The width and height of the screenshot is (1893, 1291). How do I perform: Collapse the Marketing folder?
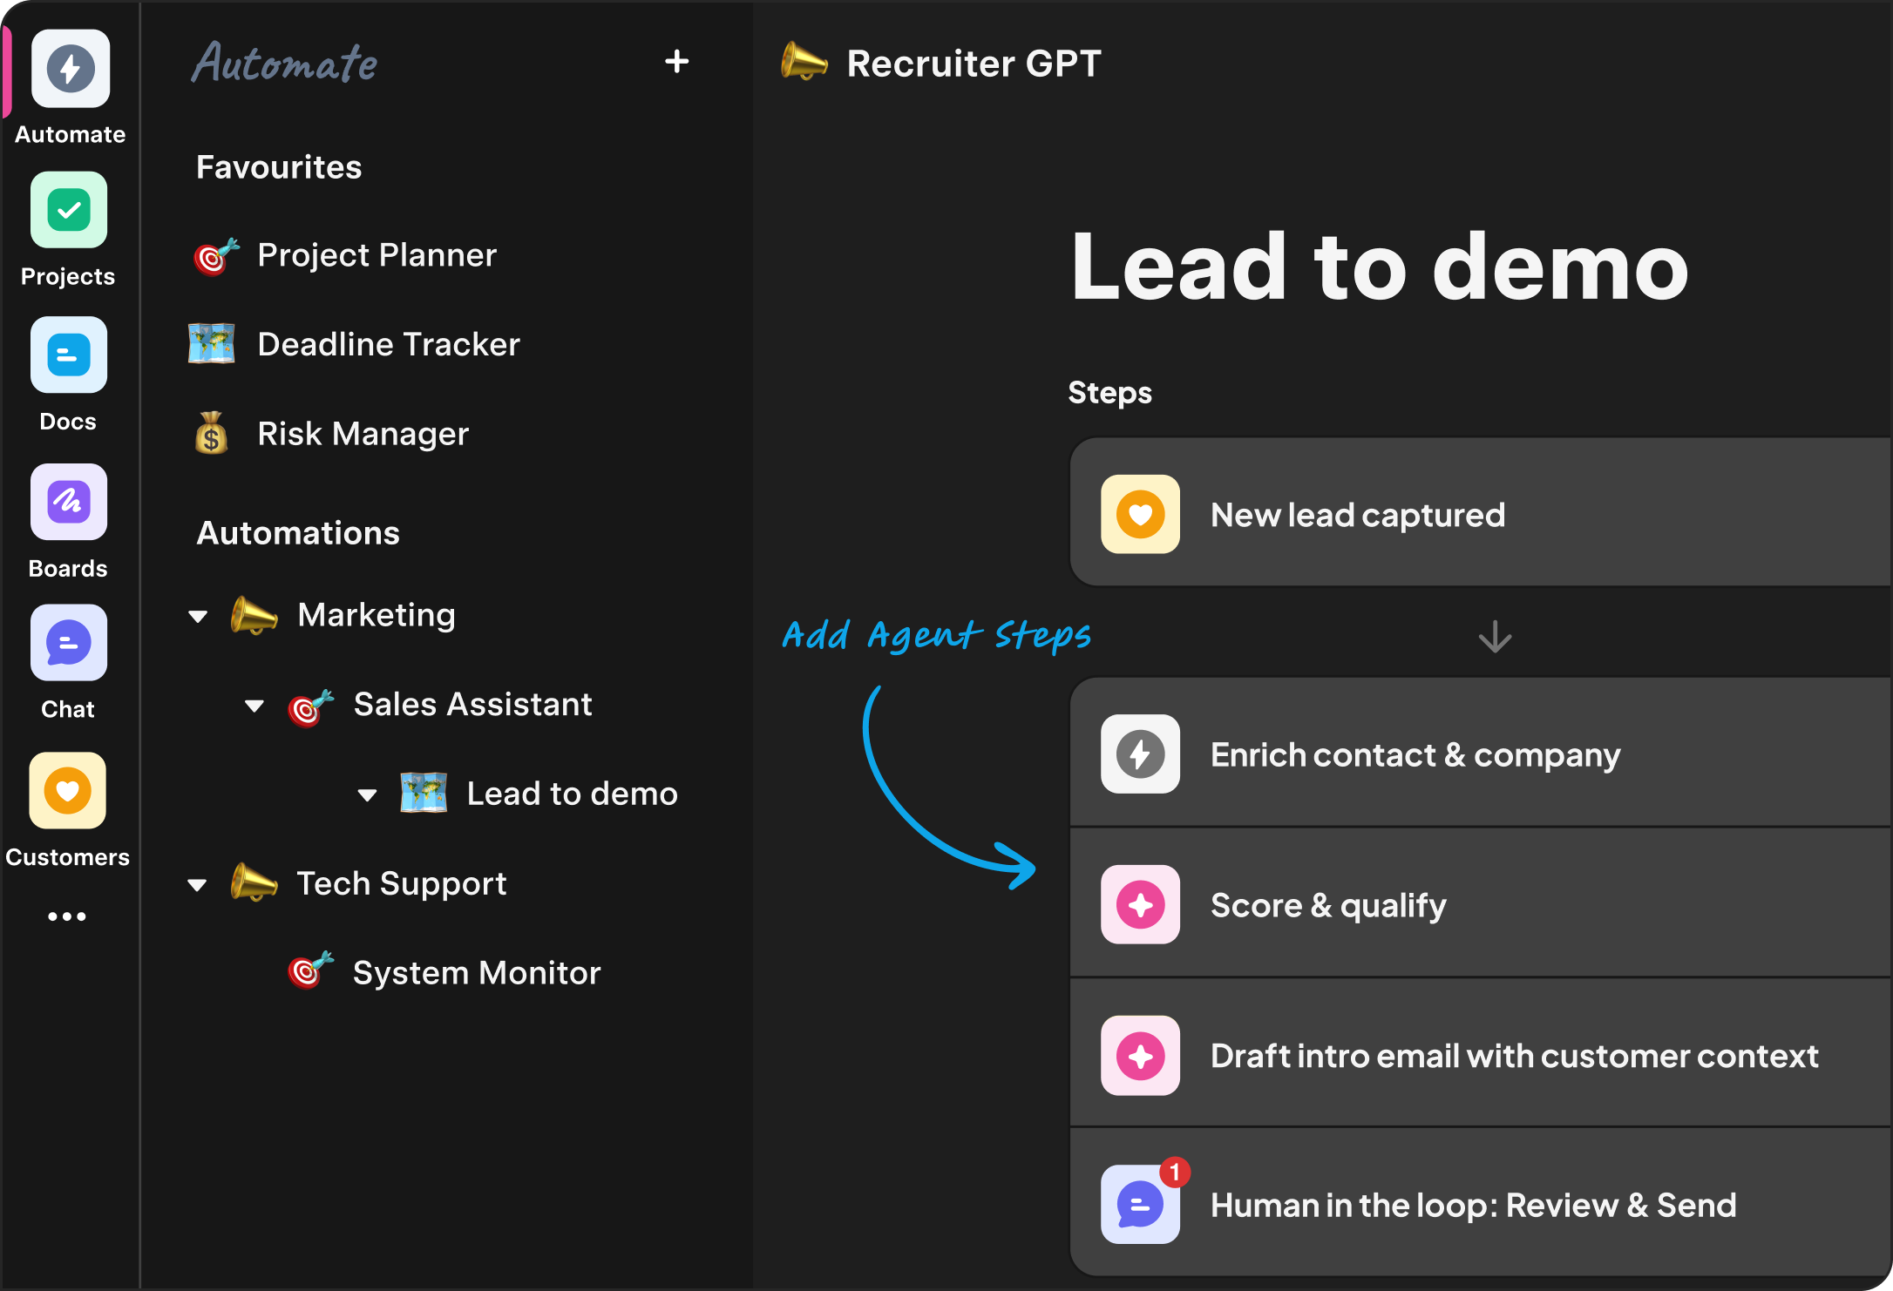(198, 617)
